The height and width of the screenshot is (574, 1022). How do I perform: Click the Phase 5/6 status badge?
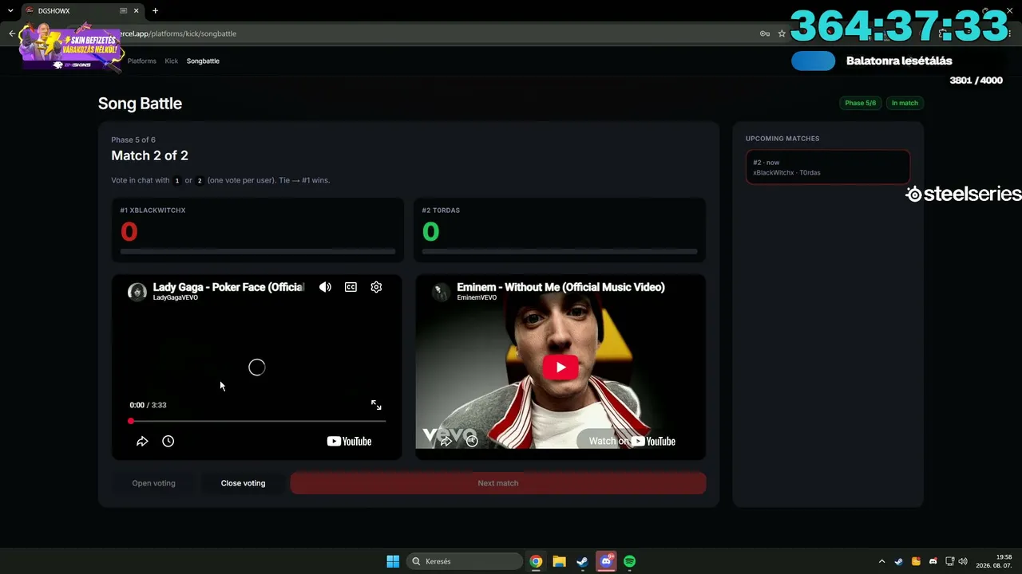[861, 103]
